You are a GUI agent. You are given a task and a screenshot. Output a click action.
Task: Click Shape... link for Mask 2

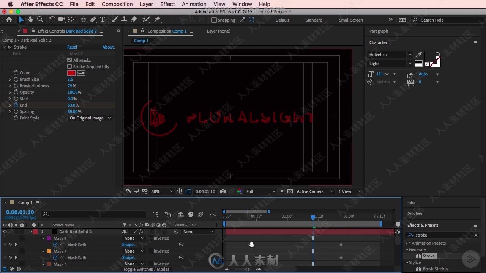pos(129,245)
